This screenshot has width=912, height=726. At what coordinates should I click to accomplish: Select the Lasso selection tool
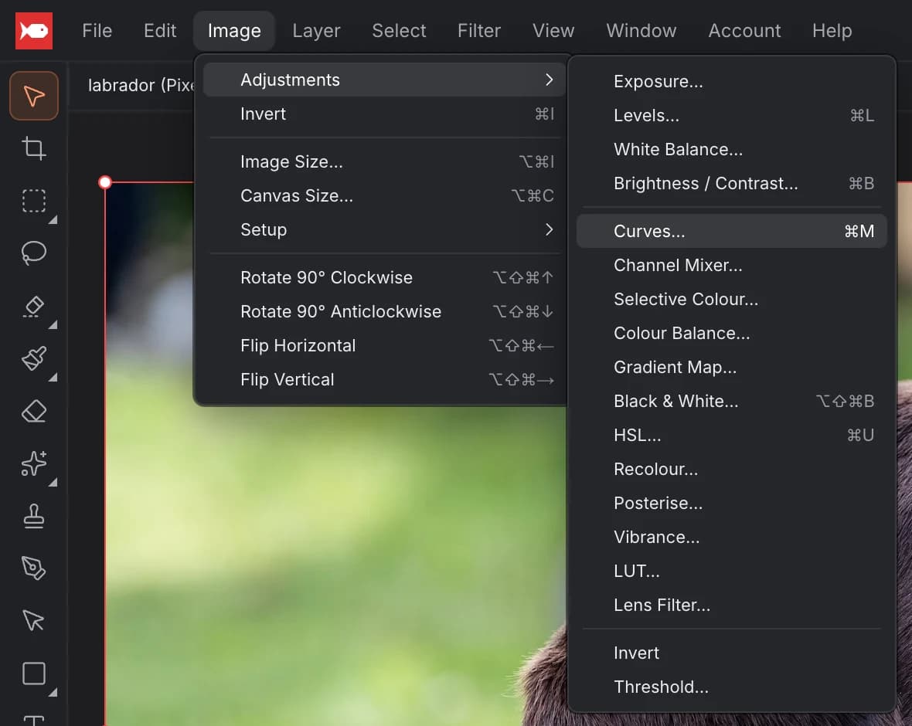coord(34,253)
